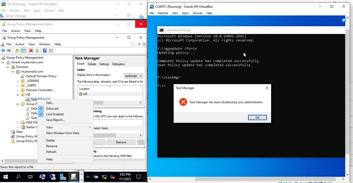Image resolution: width=353 pixels, height=183 pixels.
Task: Expand the Domain Controllers OU
Action: click(x=18, y=90)
